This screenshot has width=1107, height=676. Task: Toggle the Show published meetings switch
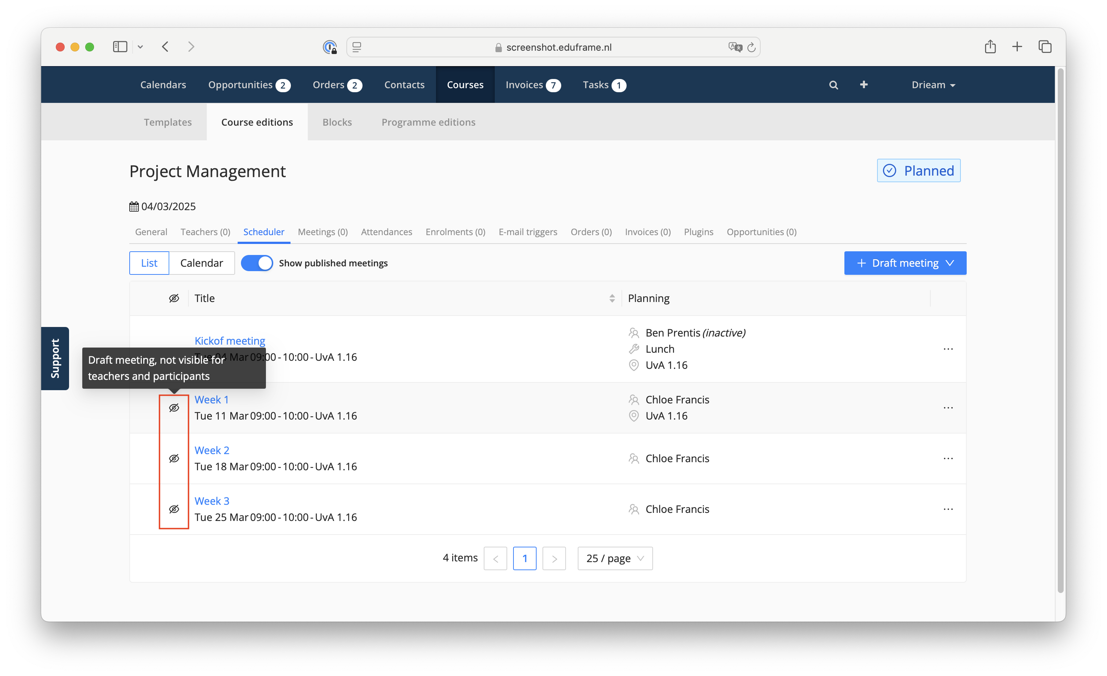[257, 263]
